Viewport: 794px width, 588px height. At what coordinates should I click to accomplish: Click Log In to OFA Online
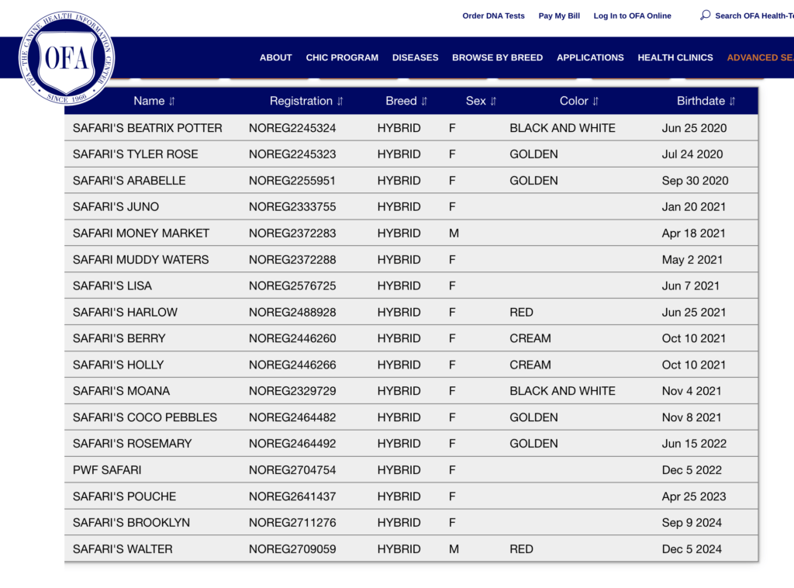click(633, 16)
